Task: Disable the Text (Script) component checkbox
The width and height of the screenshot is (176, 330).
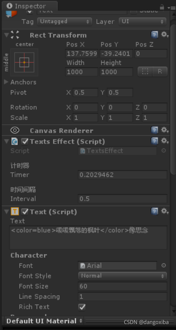Action: (x=25, y=212)
